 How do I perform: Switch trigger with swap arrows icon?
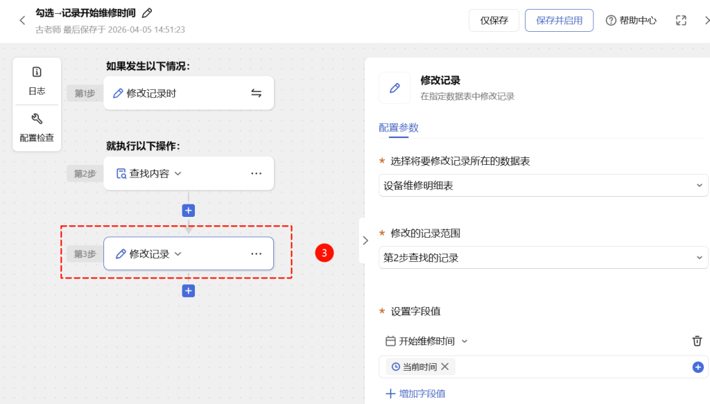click(x=257, y=93)
